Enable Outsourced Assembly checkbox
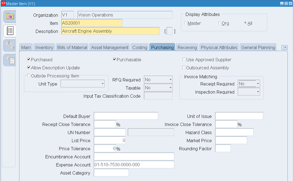 [184, 67]
